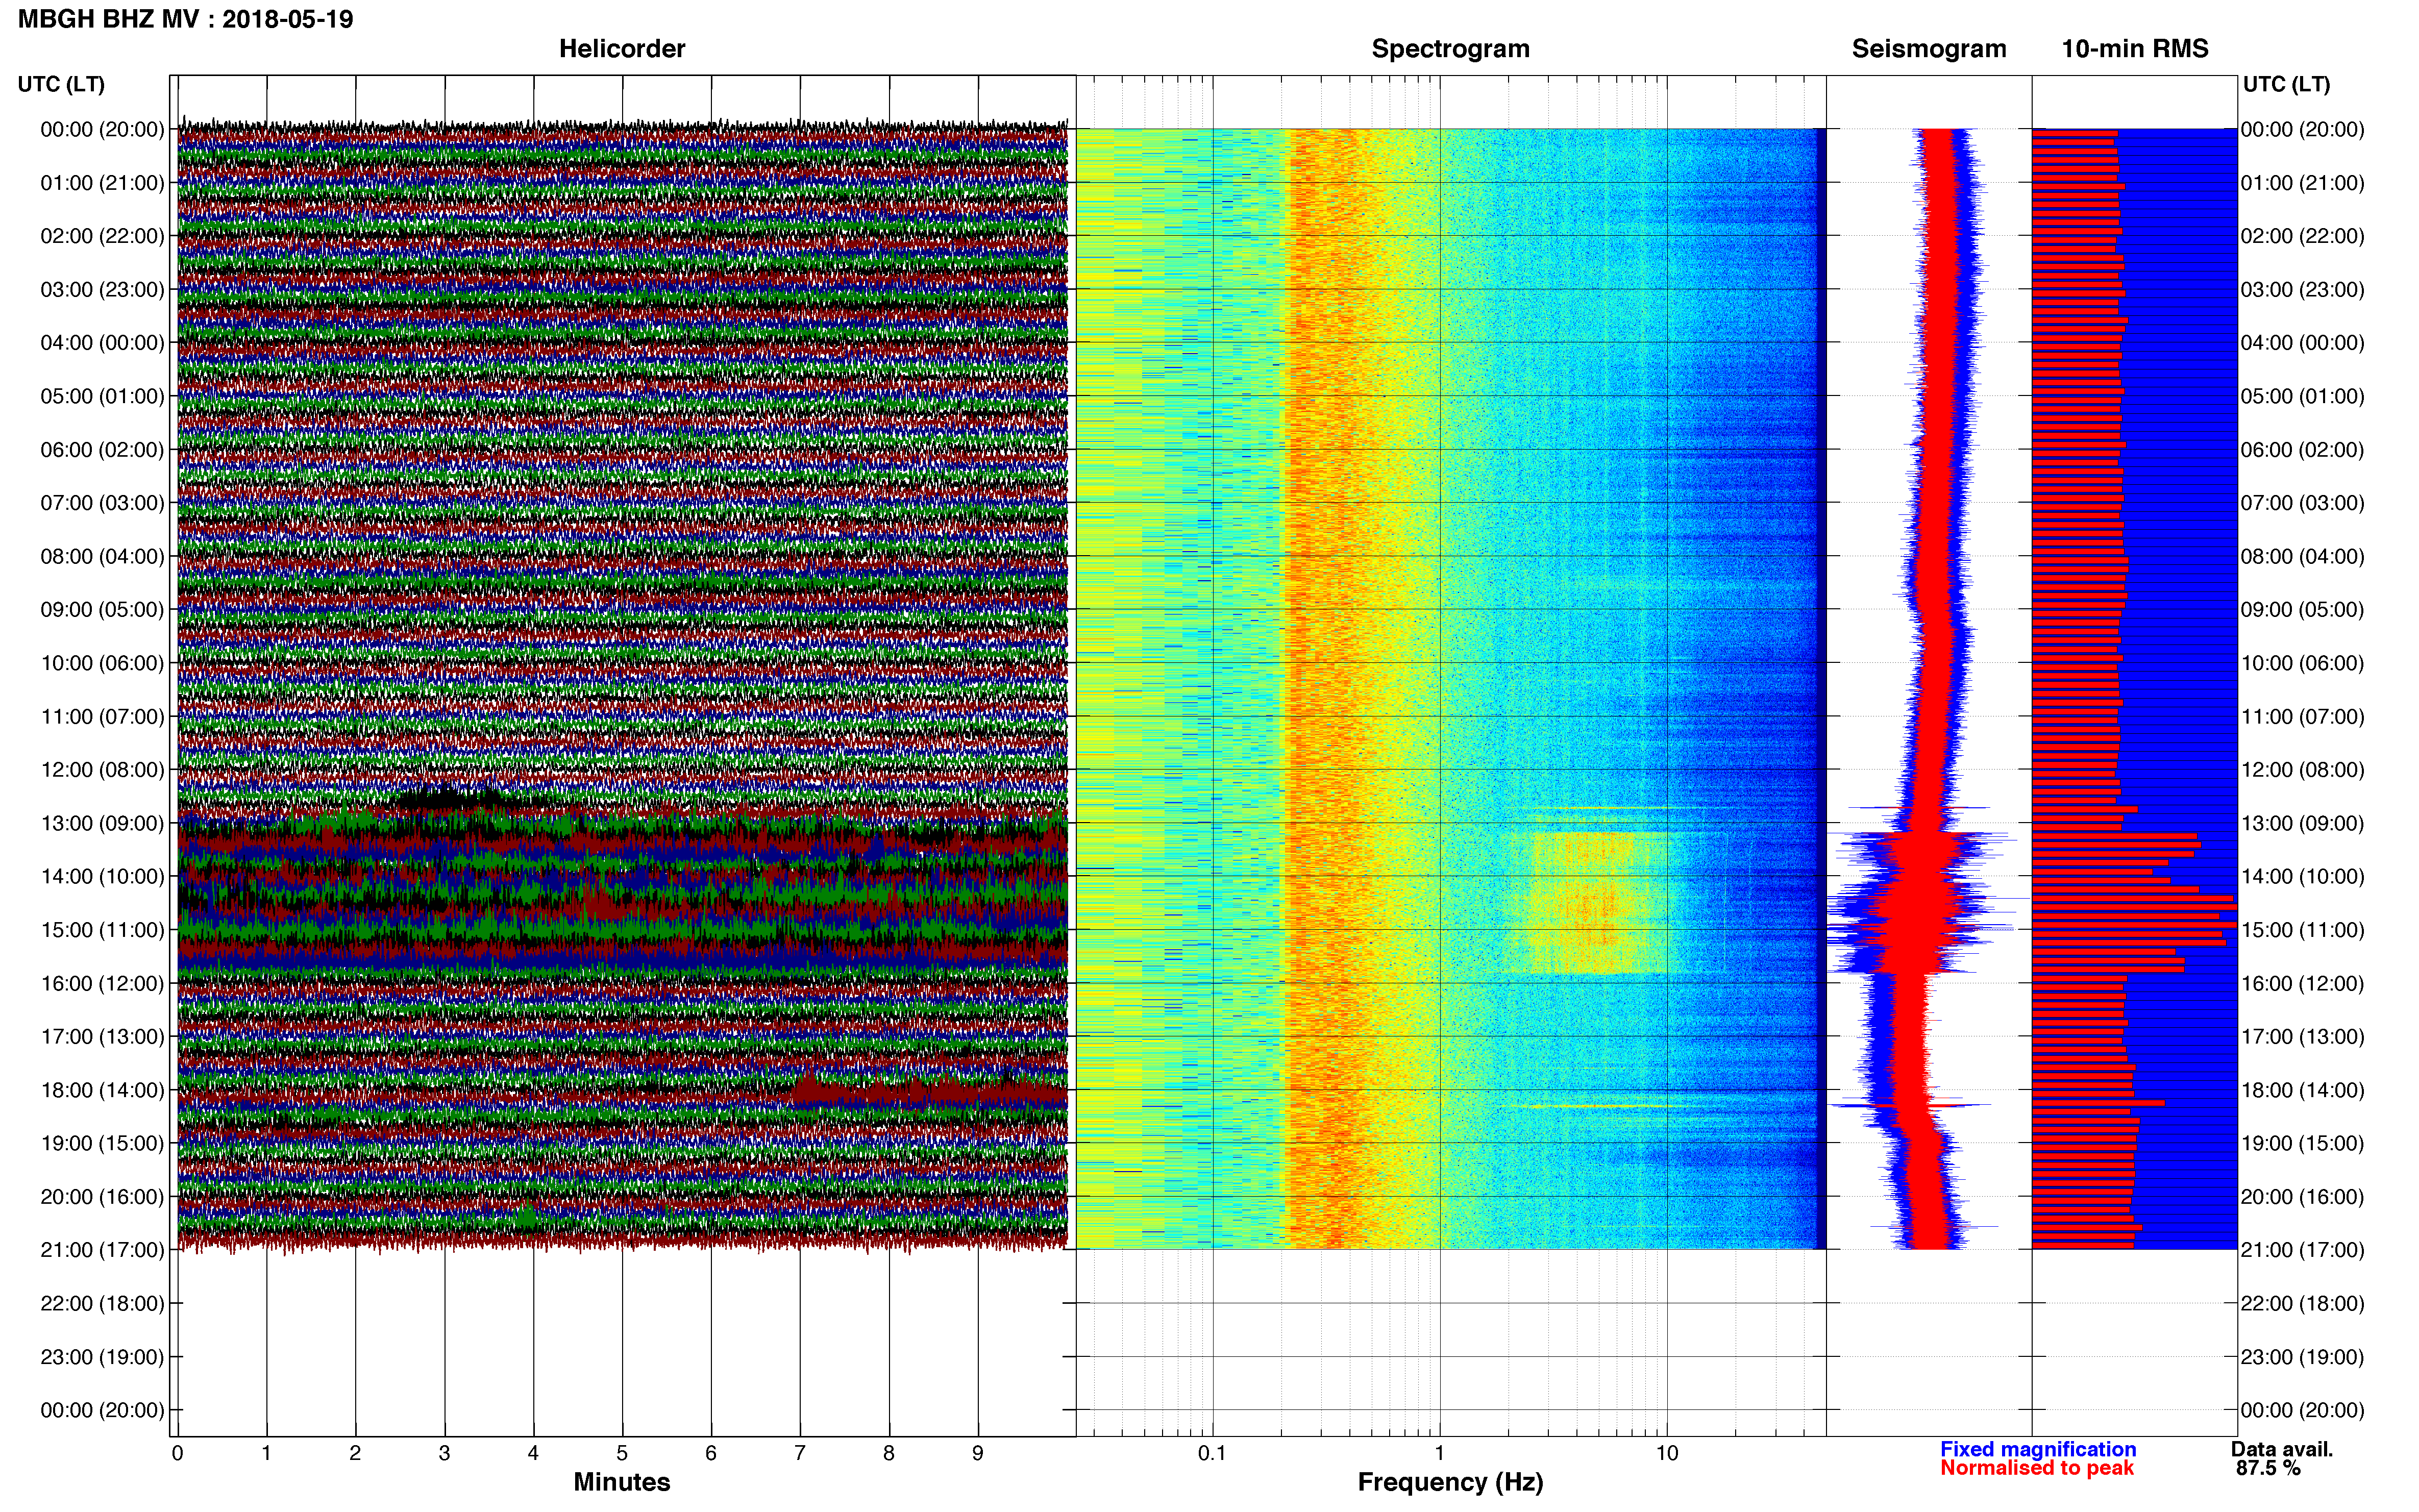
Task: Click the 5 tick label on the minutes axis
Action: coord(622,1453)
